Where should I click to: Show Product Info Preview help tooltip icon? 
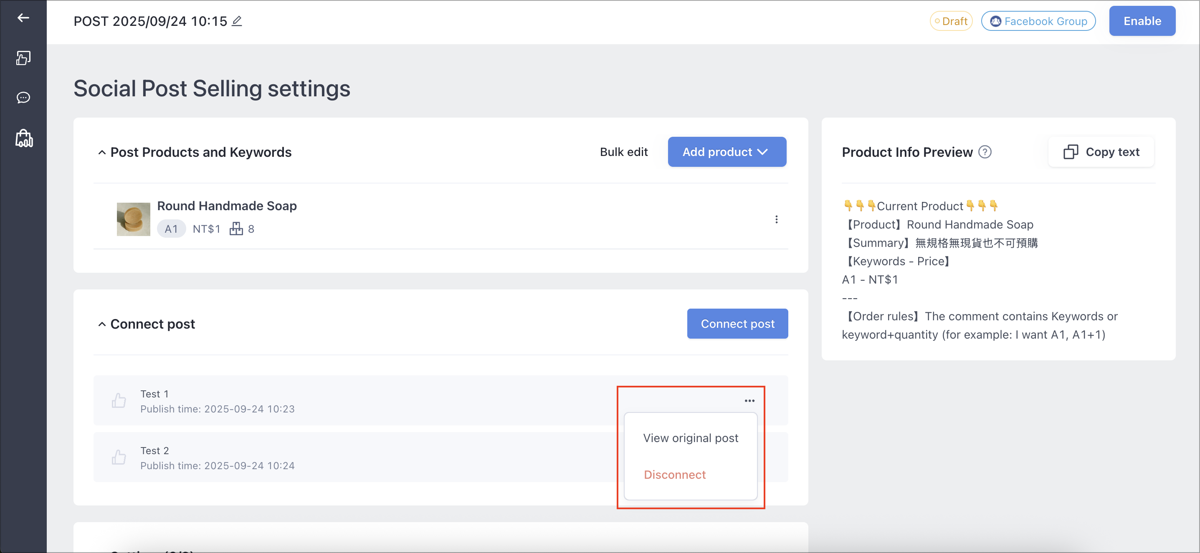(x=985, y=152)
